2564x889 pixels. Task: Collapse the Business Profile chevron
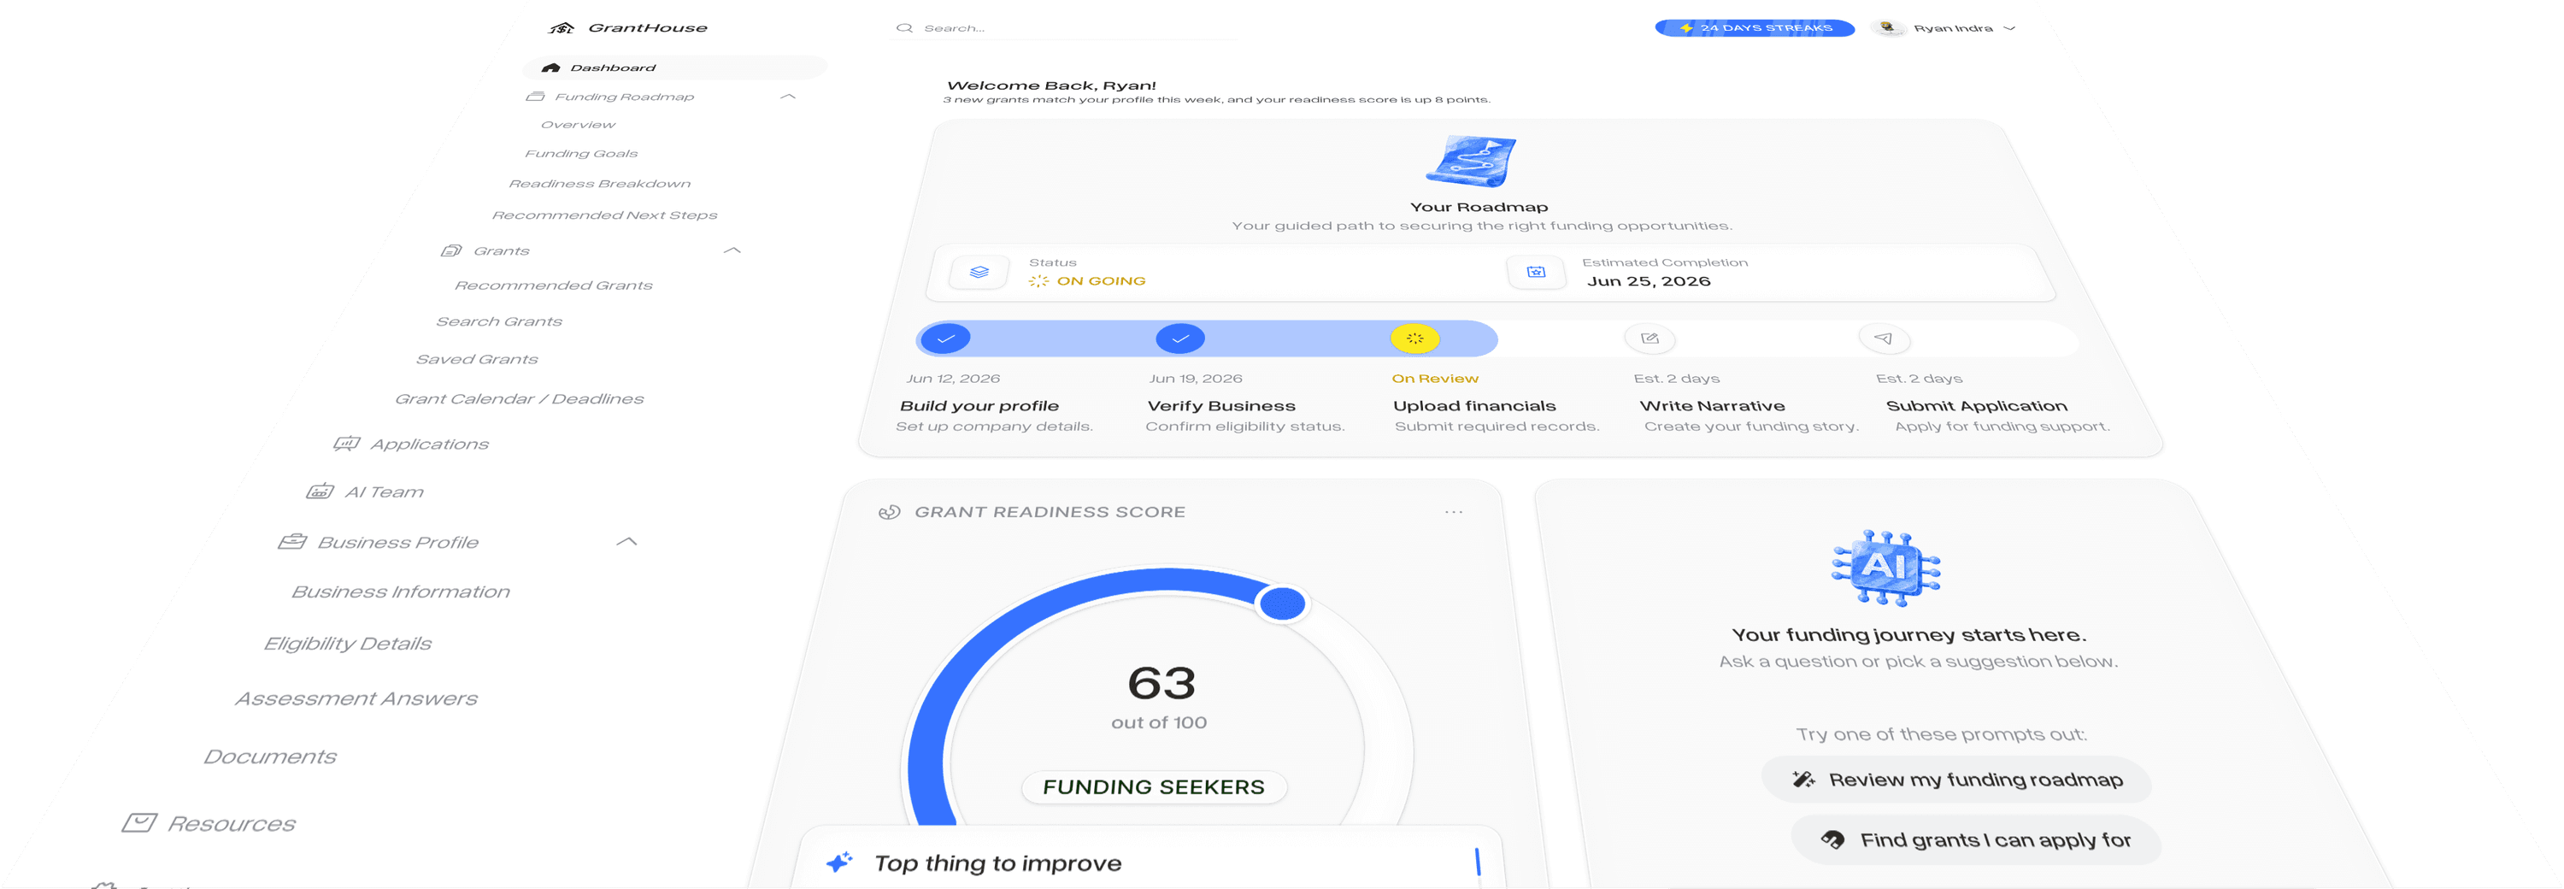[627, 543]
